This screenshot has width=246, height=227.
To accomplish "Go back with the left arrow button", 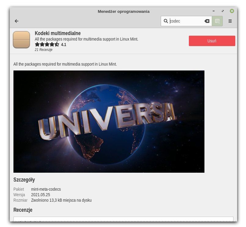I will [x=17, y=21].
